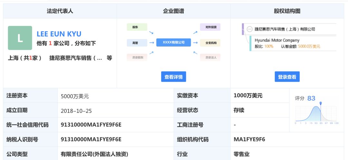Click the 评分 83 score value

(x=311, y=98)
